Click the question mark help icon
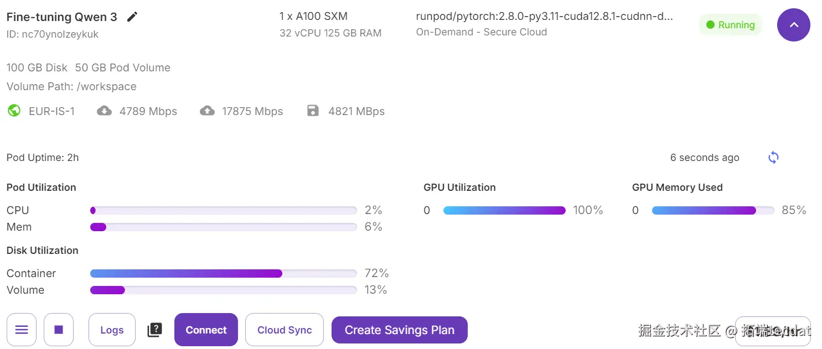822x349 pixels. (x=154, y=330)
